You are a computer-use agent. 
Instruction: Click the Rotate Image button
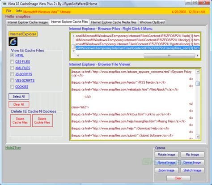click(166, 155)
